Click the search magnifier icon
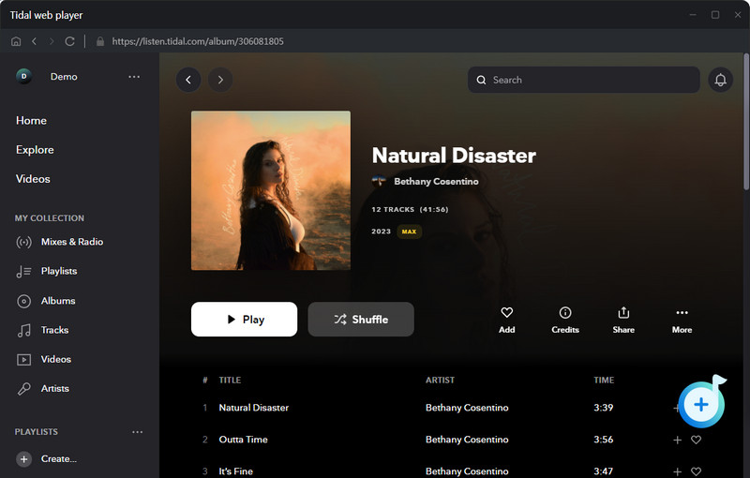 tap(481, 81)
